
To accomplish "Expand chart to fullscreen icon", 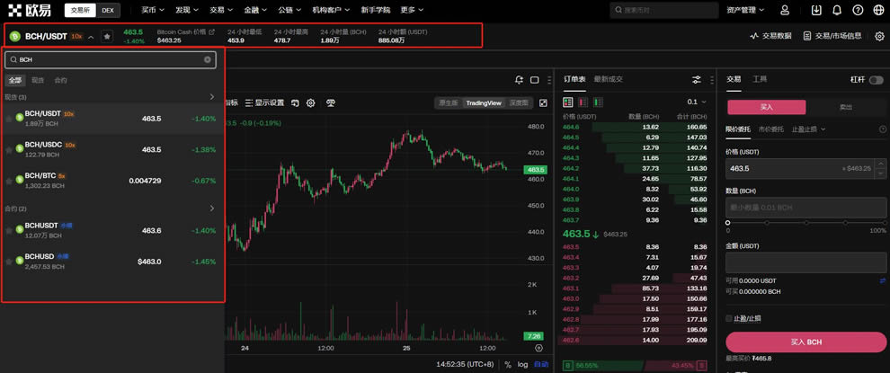I will [543, 103].
